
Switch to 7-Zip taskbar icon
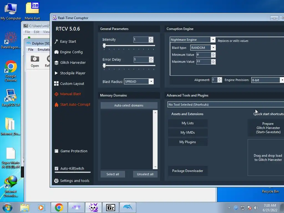click(111, 207)
